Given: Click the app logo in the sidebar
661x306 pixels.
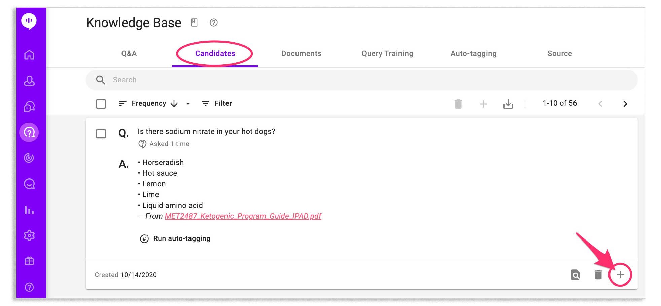Looking at the screenshot, I should pyautogui.click(x=29, y=21).
